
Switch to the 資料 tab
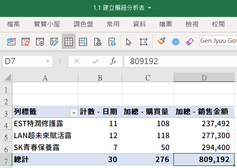(139, 24)
